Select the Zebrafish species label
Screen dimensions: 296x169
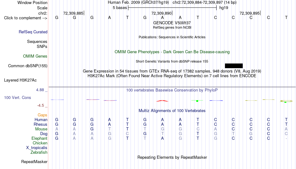[39, 152]
